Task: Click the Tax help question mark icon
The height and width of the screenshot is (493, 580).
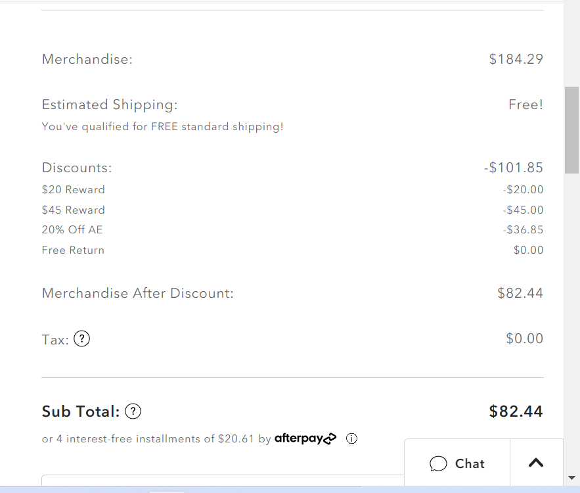Action: pos(81,339)
